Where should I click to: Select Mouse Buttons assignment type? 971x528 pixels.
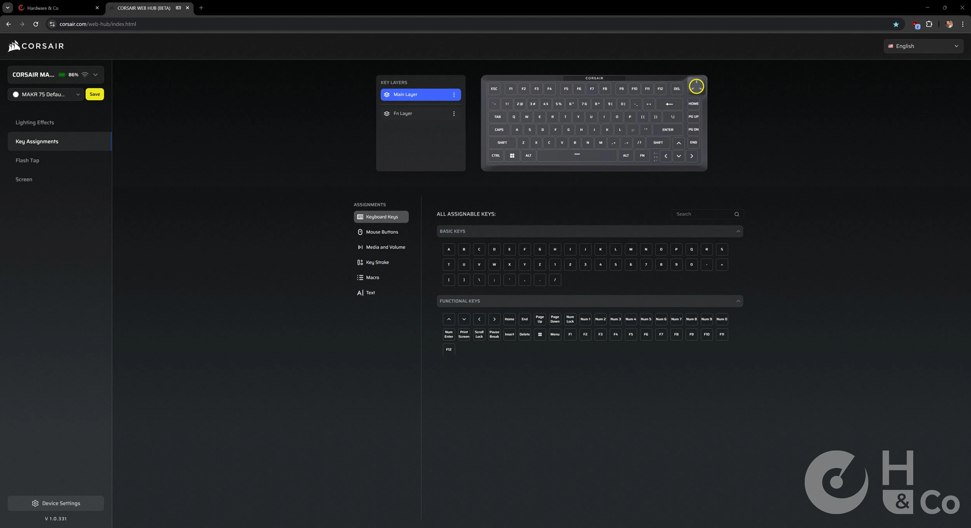381,232
